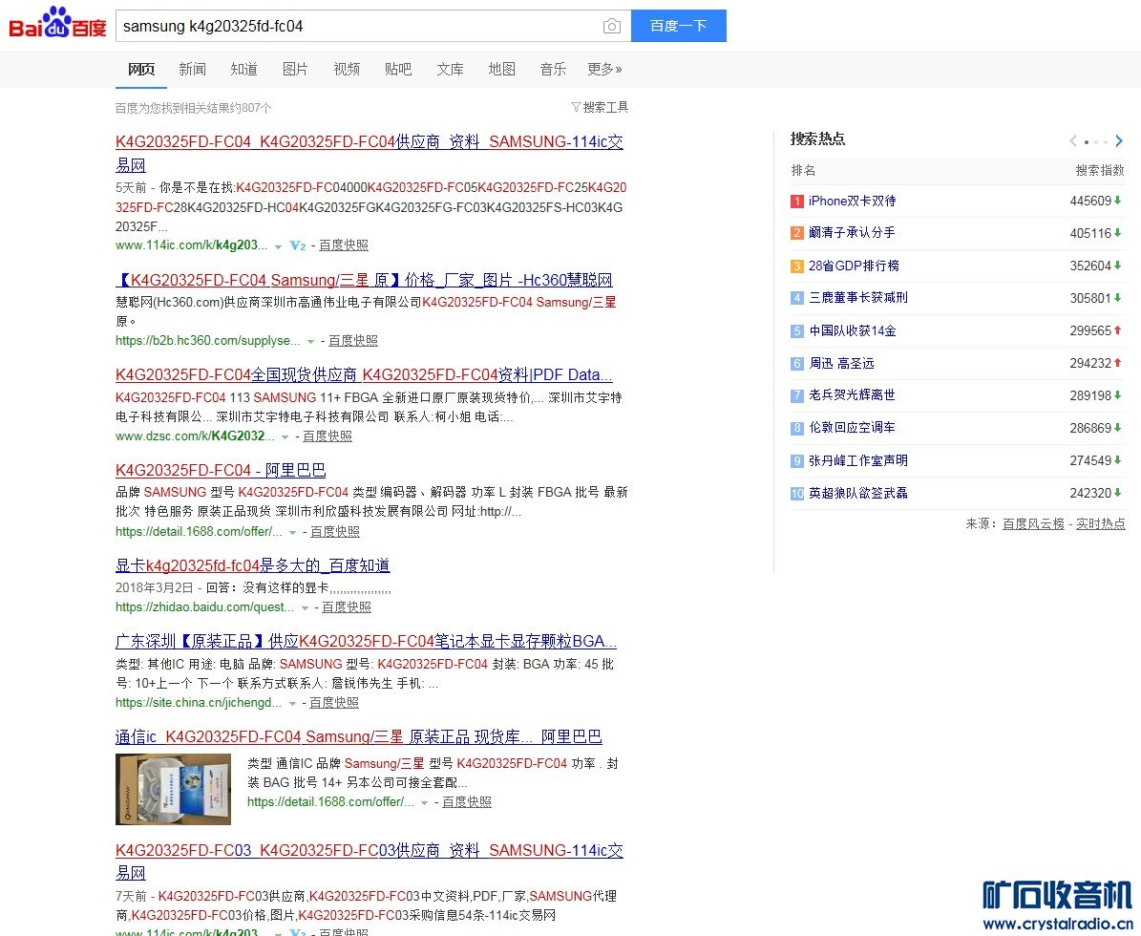Open 广东深圳【原装正品】供应K4G20325FD-FC04 result
The image size is (1141, 936).
click(x=366, y=641)
